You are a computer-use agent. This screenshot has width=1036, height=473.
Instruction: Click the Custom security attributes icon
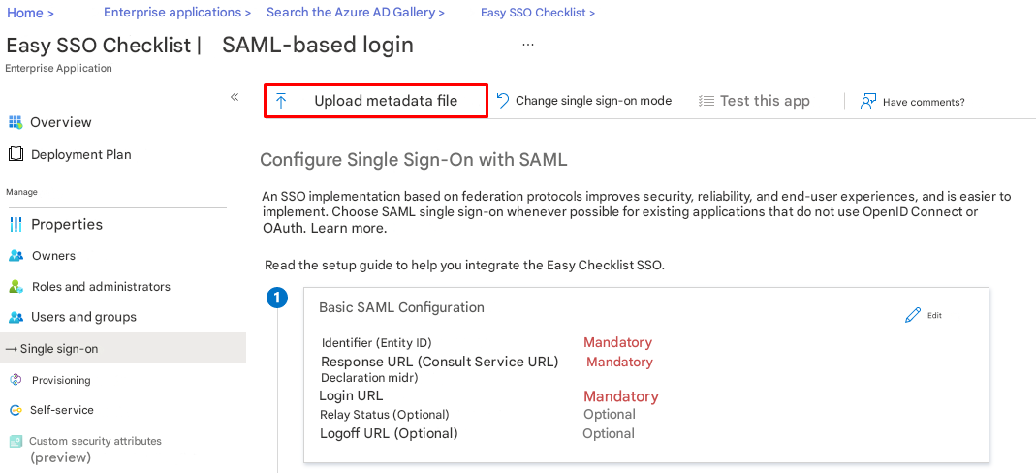[x=15, y=441]
